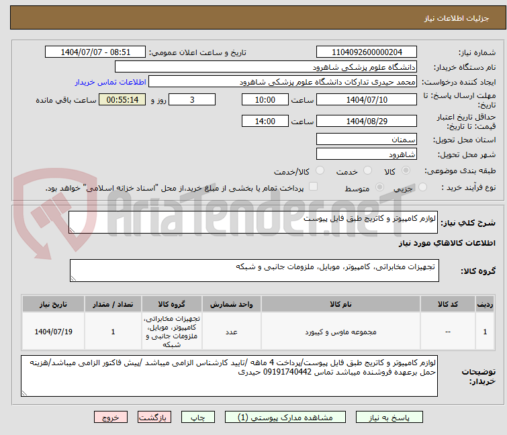This screenshot has height=435, width=507.
Task: Click the شهر محل تحویل field شاهرود
Action: (367, 154)
